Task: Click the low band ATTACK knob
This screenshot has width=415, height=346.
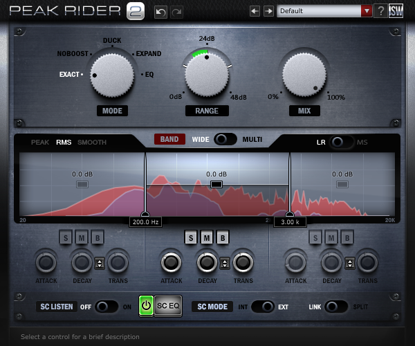Action: (46, 262)
